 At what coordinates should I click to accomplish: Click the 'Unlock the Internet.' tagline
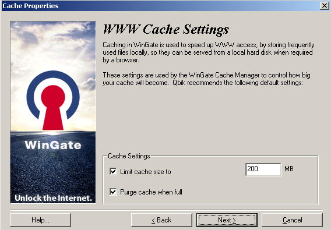[x=53, y=198]
